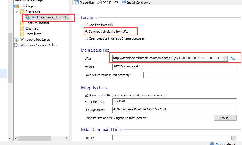Click the Save return value property field
This screenshot has width=242, height=145.
[x=190, y=75]
